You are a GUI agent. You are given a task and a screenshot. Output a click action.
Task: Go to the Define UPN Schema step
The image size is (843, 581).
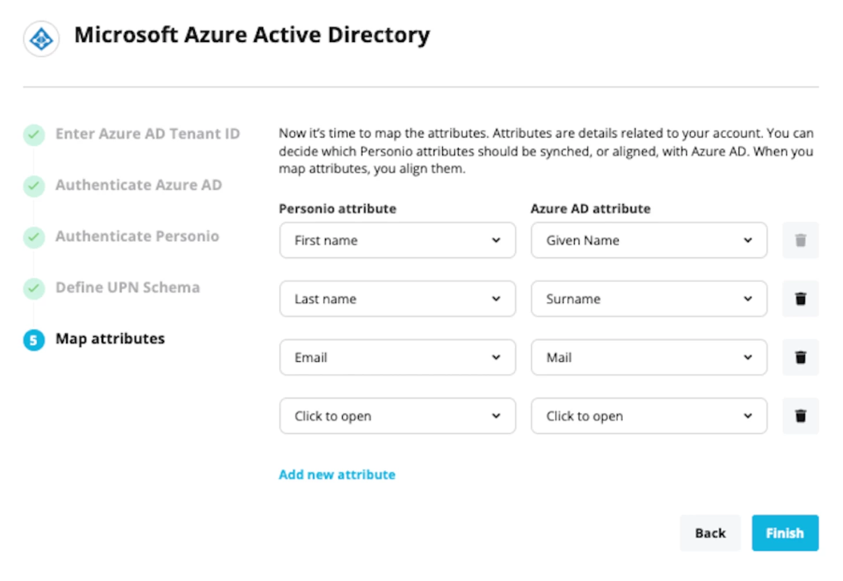(128, 288)
